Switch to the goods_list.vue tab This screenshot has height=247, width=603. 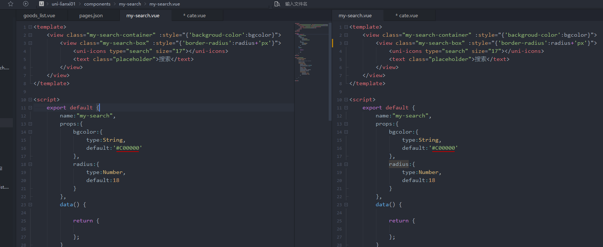[x=39, y=16]
